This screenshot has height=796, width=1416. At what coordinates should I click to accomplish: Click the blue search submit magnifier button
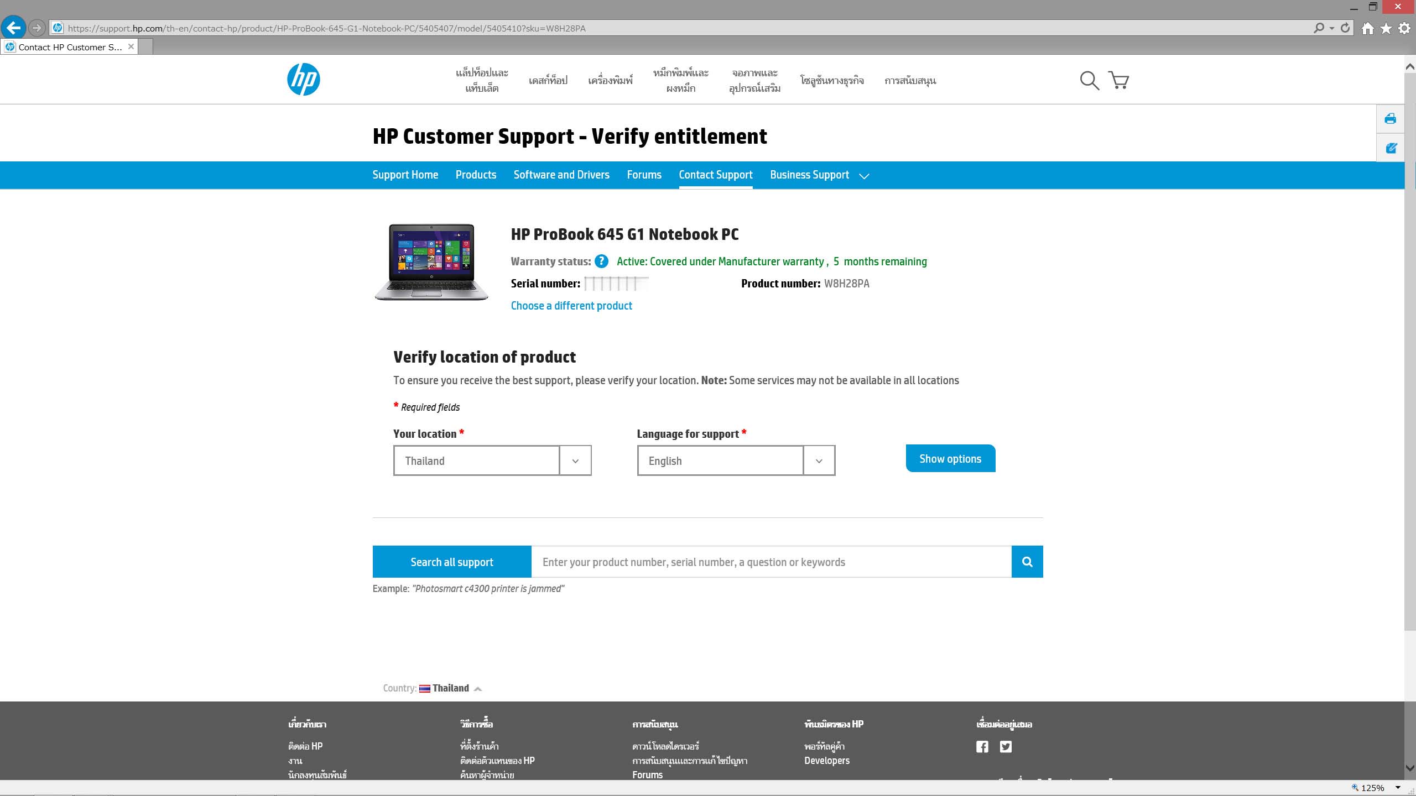pyautogui.click(x=1027, y=562)
